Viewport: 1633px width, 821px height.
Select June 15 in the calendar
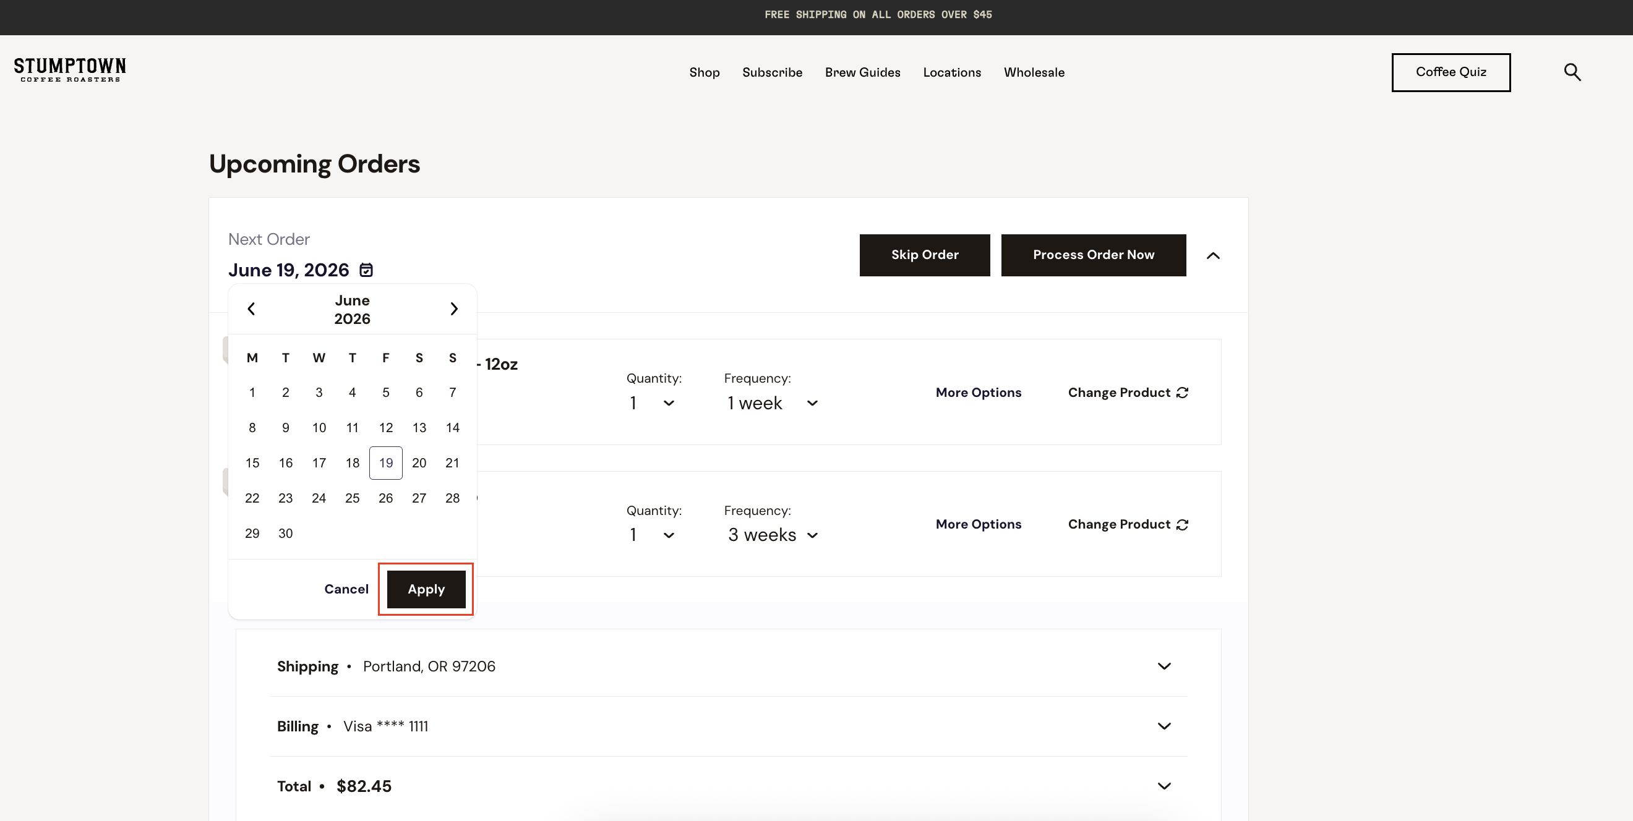[x=252, y=463]
